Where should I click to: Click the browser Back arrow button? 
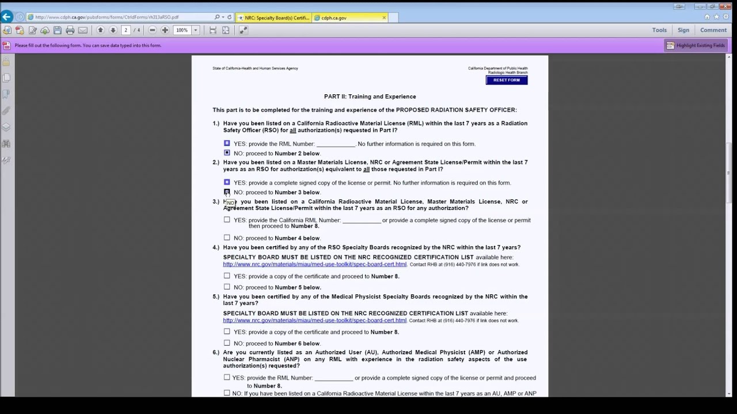[6, 17]
